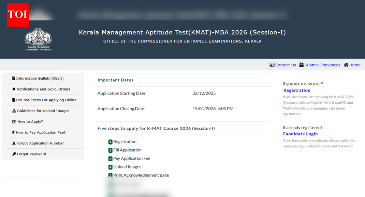Click the green step 1 Registration badge
This screenshot has width=365, height=197.
[110, 142]
